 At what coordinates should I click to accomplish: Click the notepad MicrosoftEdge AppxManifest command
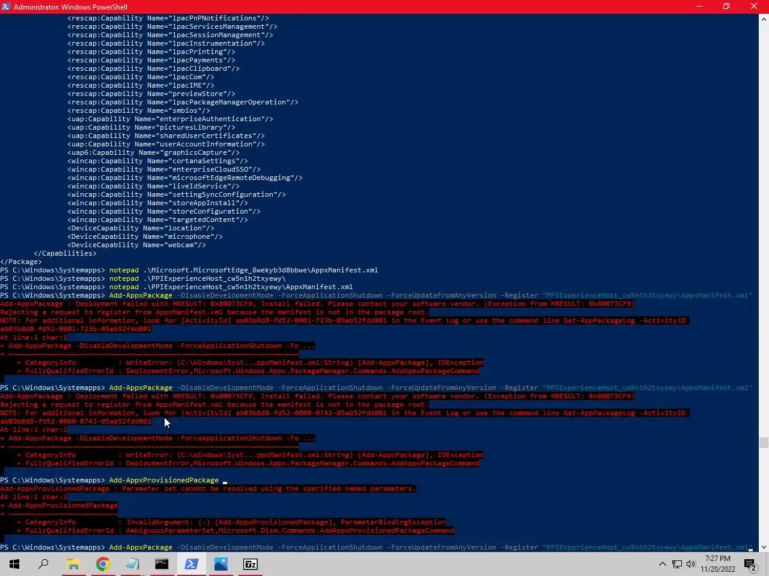[x=189, y=270]
